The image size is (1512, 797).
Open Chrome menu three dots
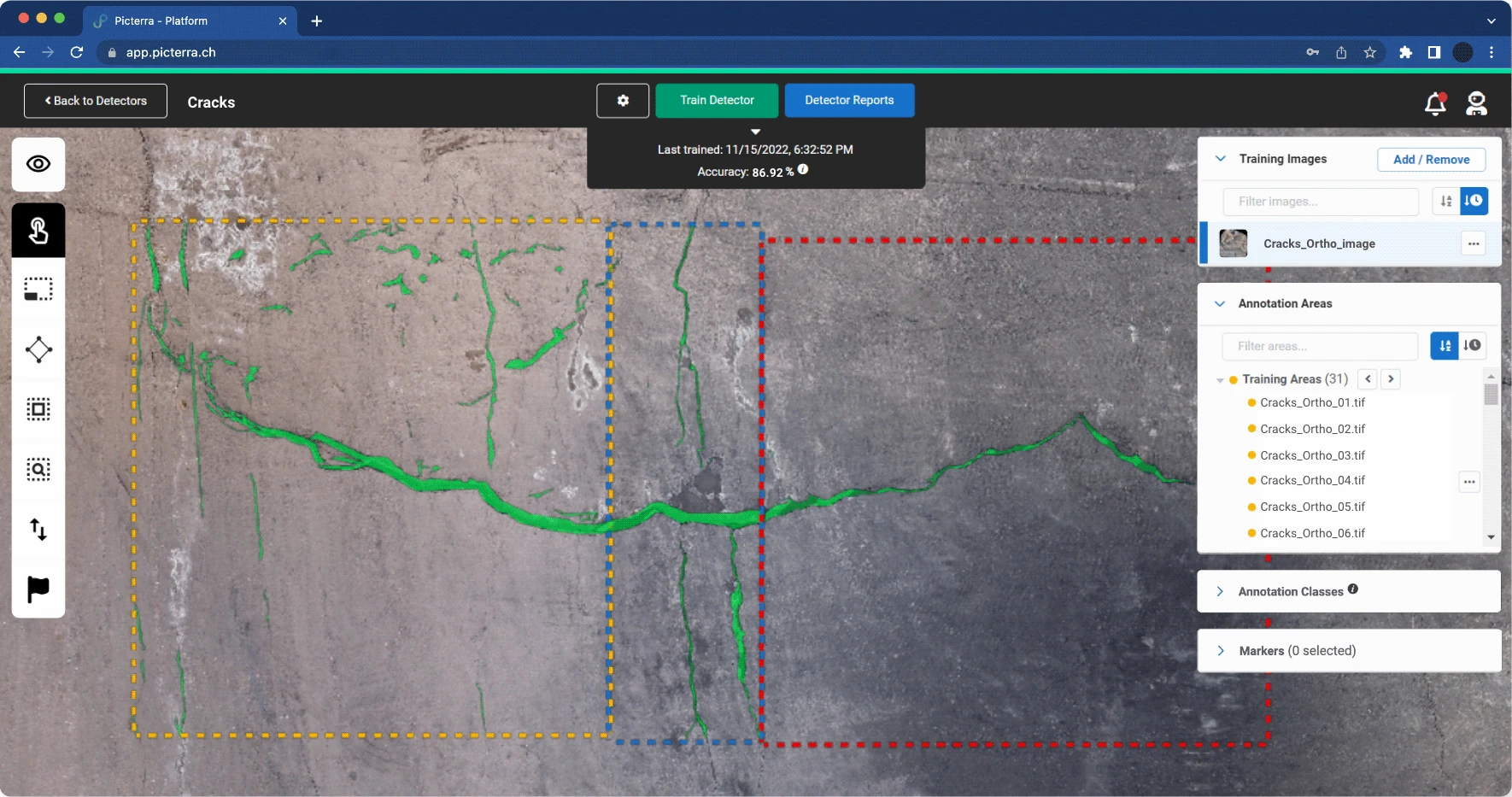point(1491,52)
